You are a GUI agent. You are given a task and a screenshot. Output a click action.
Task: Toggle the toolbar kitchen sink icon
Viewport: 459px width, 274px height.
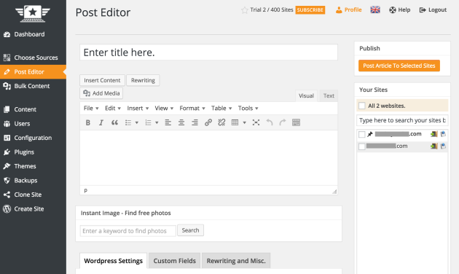(x=297, y=122)
